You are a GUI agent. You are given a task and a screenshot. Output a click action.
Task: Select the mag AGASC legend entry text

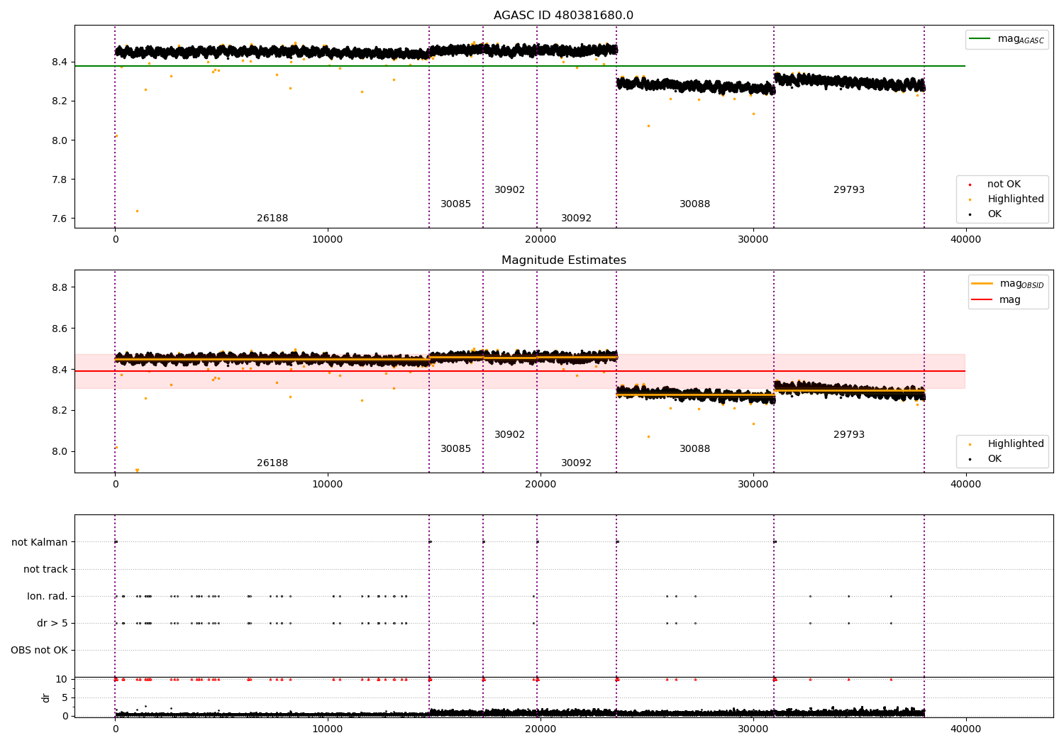tap(1021, 39)
